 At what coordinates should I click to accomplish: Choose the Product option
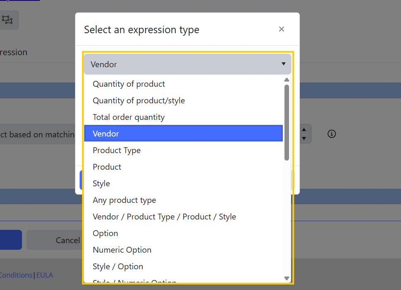coord(107,167)
